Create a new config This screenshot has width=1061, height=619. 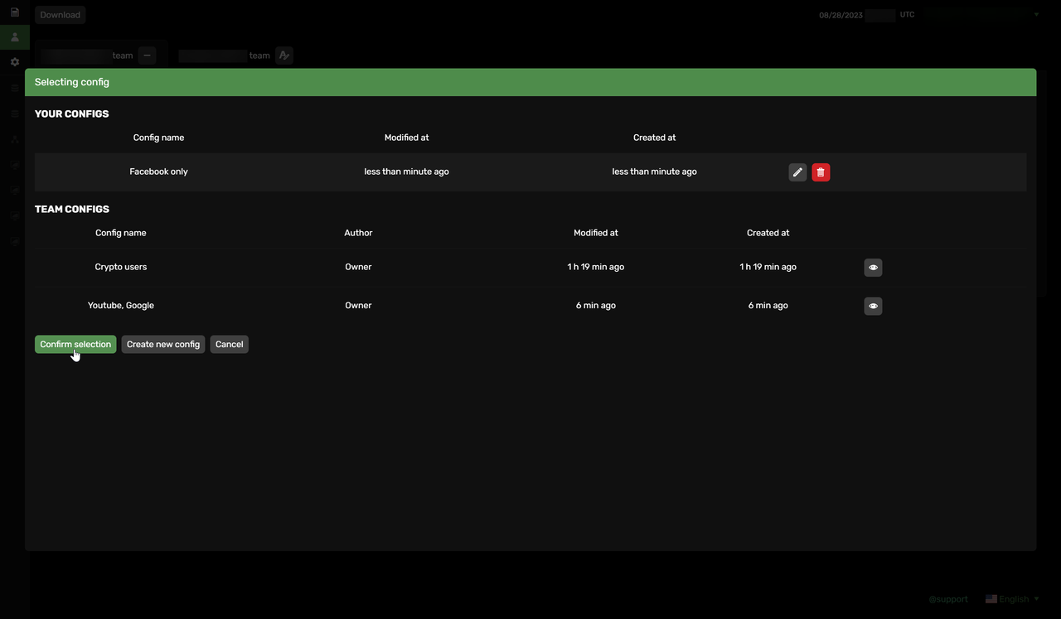tap(163, 344)
